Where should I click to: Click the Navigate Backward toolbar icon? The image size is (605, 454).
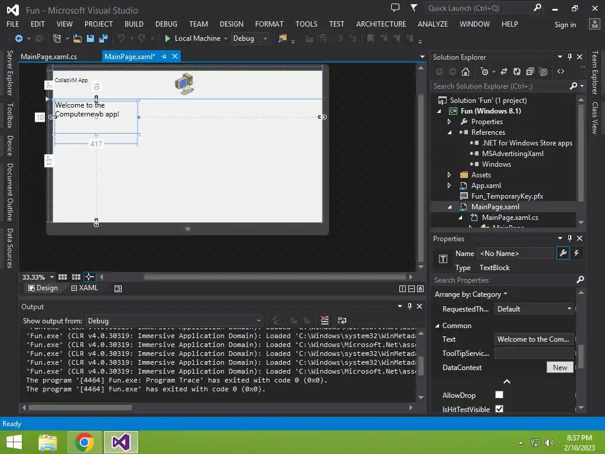click(x=18, y=38)
